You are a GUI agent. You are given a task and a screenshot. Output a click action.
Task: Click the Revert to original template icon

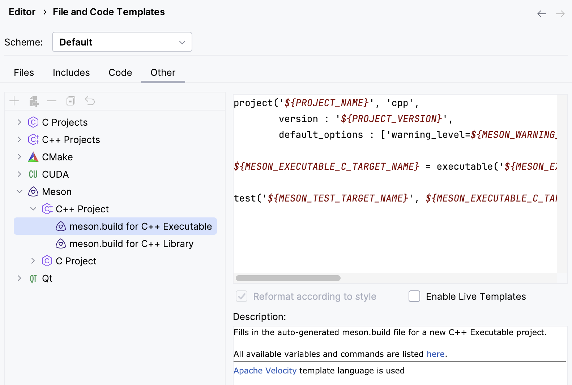90,101
